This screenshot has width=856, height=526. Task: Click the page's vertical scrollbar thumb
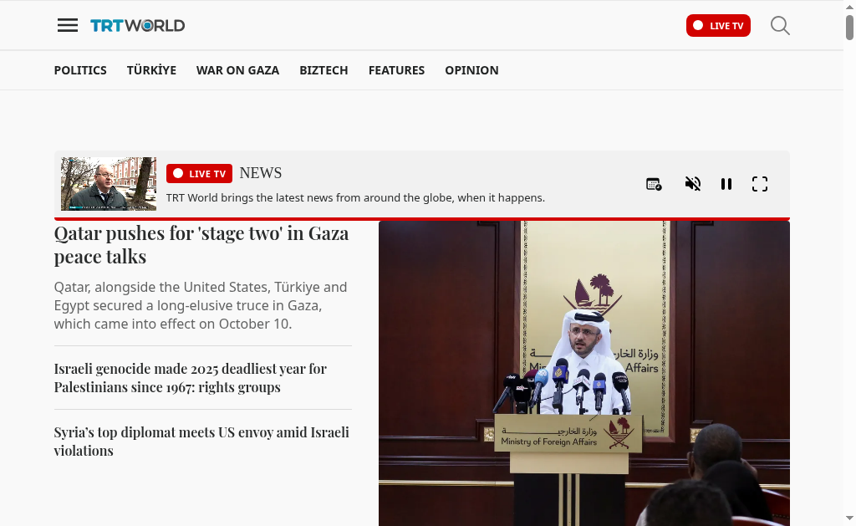point(849,28)
